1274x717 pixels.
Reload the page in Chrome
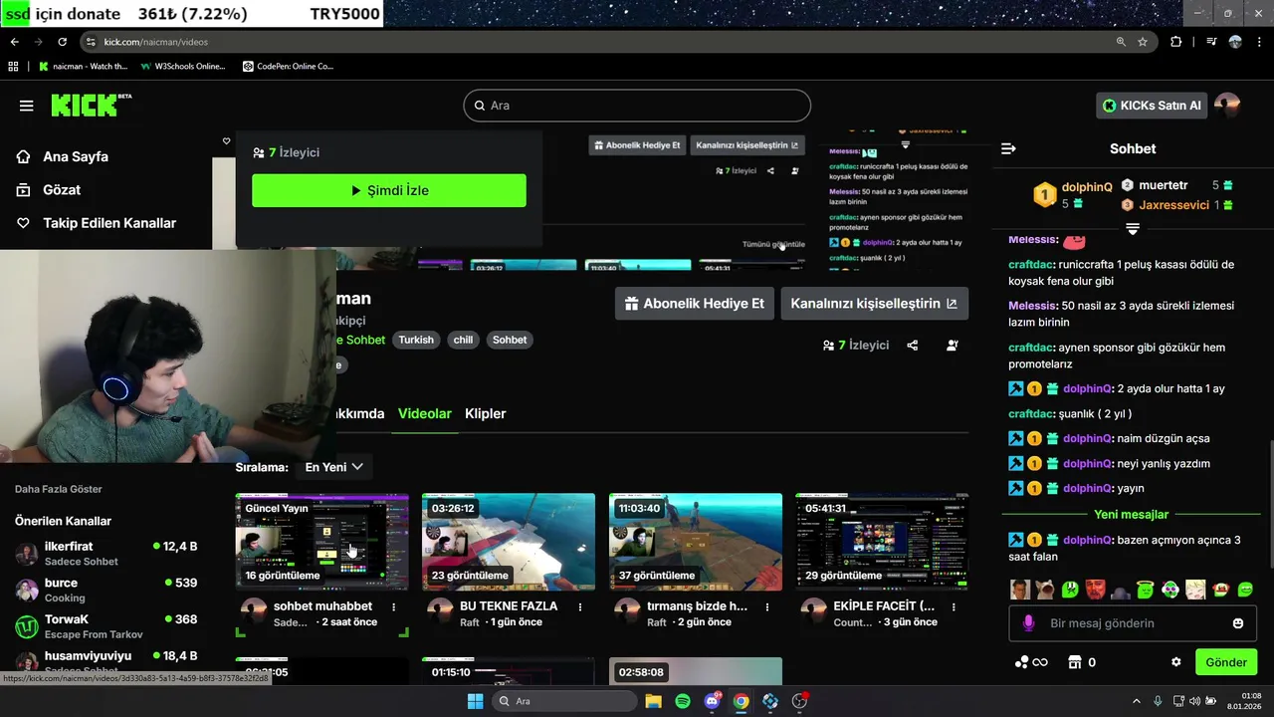coord(62,42)
